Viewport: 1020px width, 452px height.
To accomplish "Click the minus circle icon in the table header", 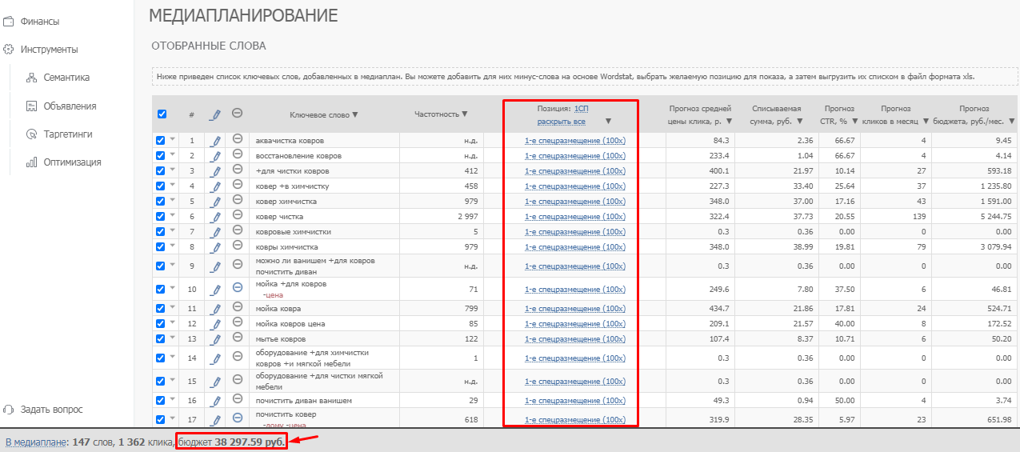I will 238,114.
